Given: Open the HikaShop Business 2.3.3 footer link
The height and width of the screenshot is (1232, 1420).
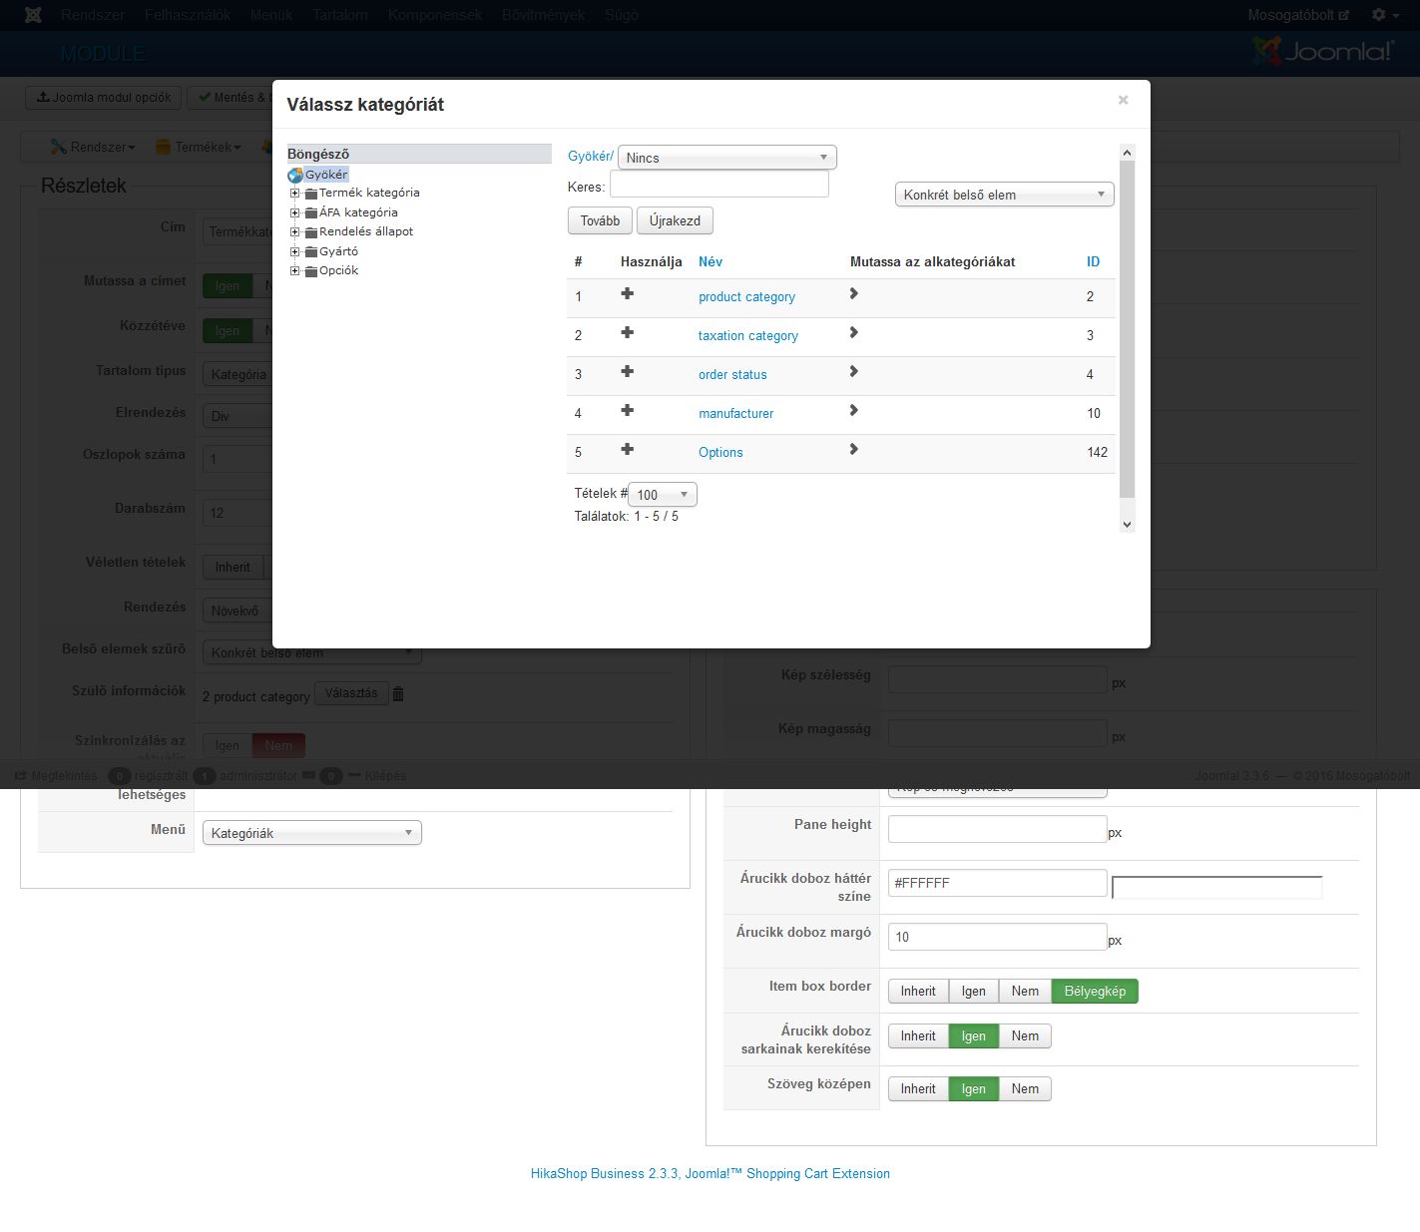Looking at the screenshot, I should point(710,1173).
